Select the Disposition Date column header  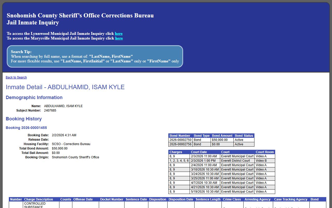[x=181, y=199]
